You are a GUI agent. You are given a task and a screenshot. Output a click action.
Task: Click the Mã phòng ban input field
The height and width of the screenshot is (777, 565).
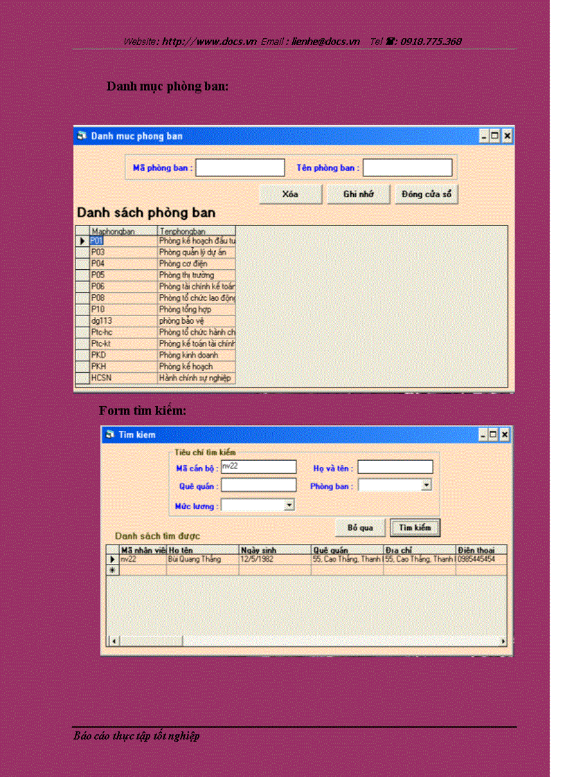point(240,167)
